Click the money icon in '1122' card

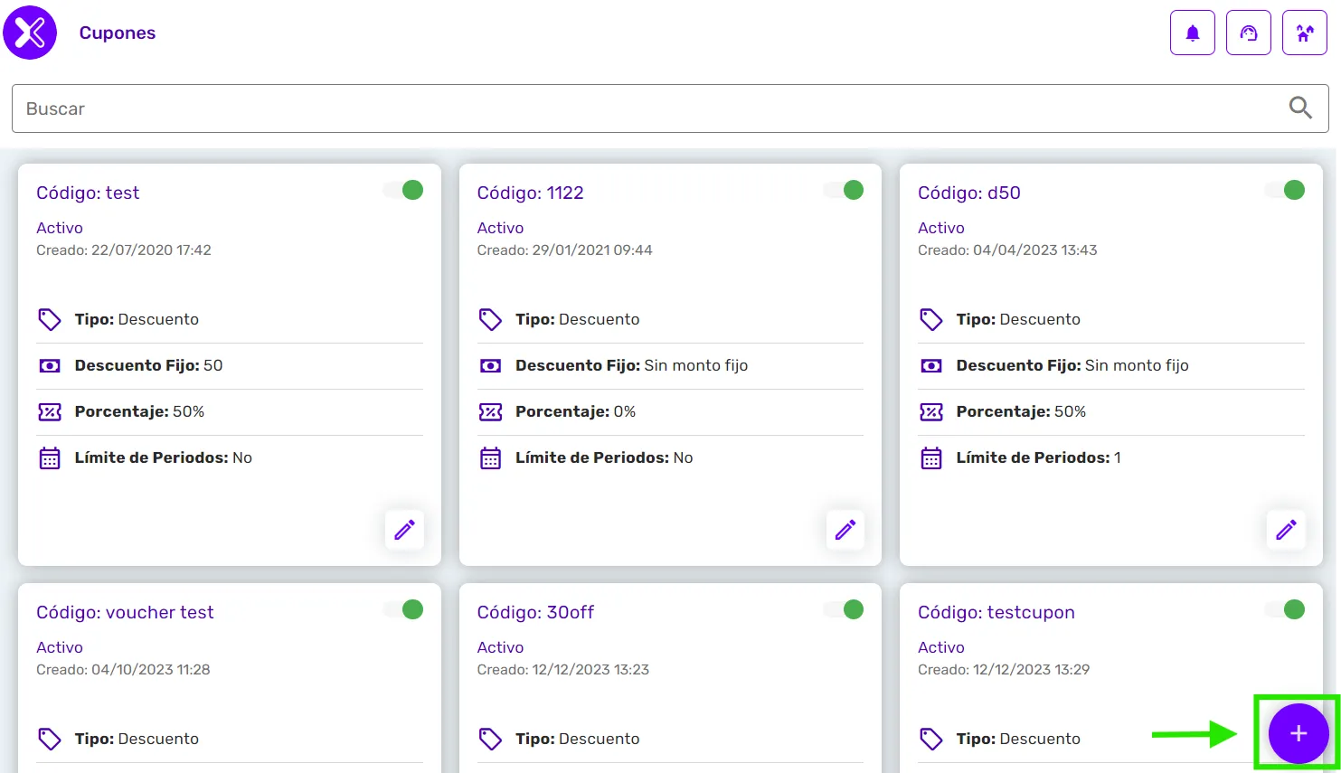(490, 365)
